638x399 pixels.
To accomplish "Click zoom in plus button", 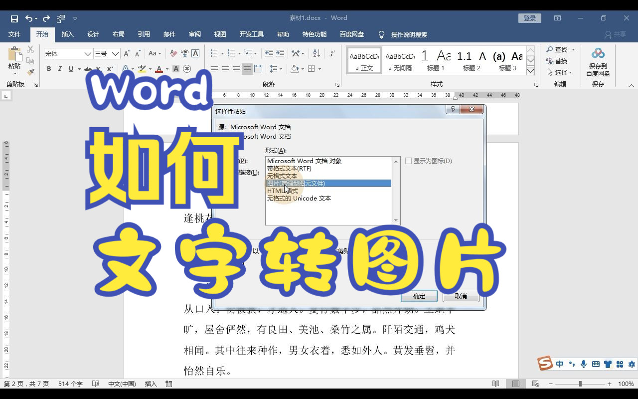I will pos(610,384).
